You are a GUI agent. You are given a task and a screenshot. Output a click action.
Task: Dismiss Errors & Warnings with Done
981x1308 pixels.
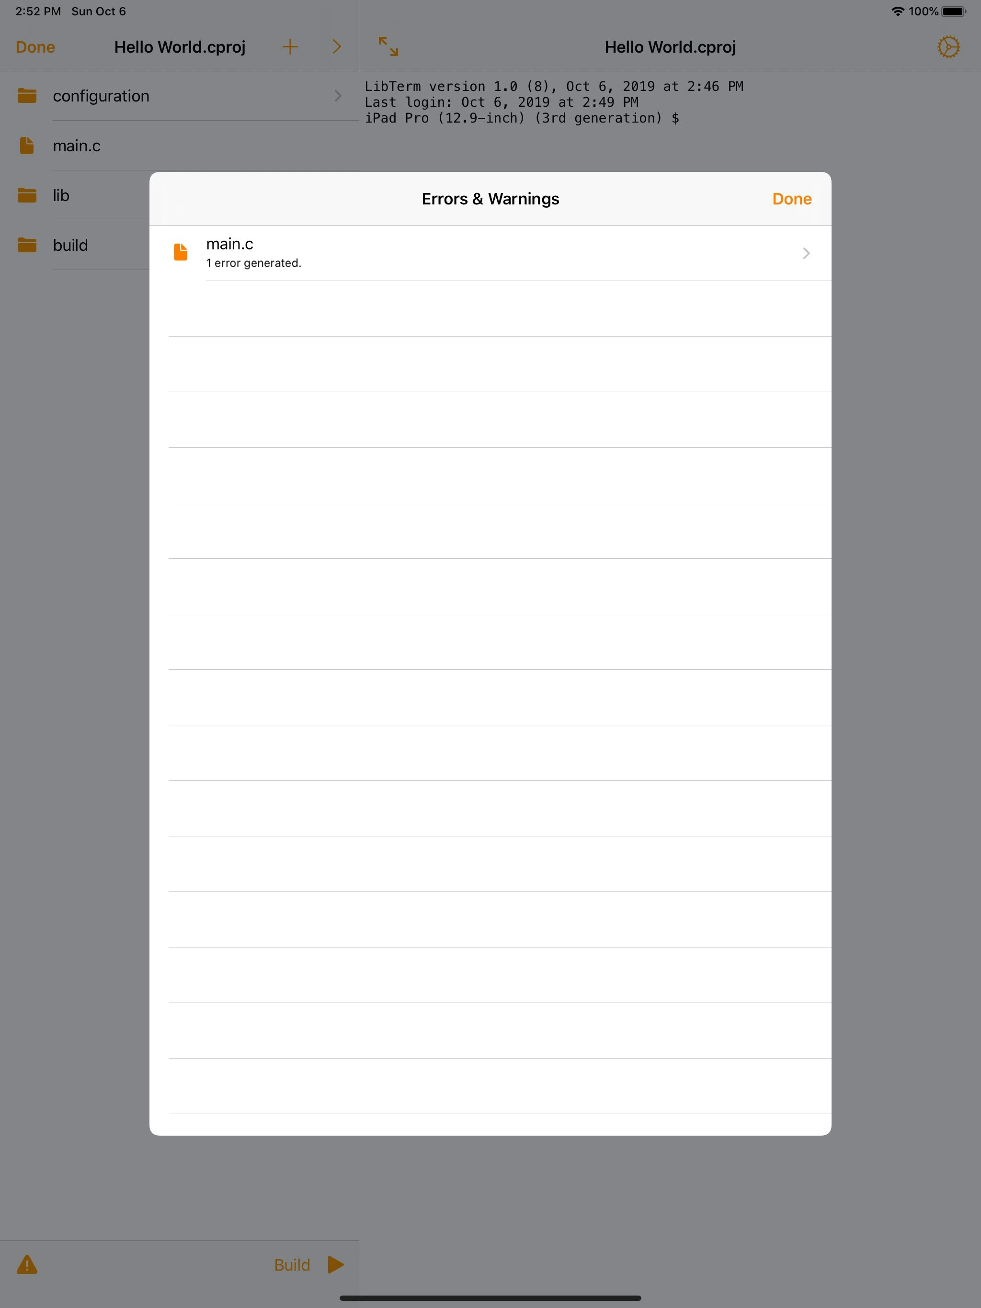point(792,199)
